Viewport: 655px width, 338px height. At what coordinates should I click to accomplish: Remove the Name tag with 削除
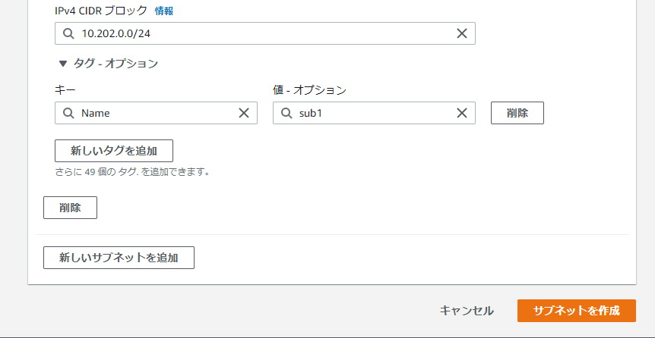tap(517, 113)
